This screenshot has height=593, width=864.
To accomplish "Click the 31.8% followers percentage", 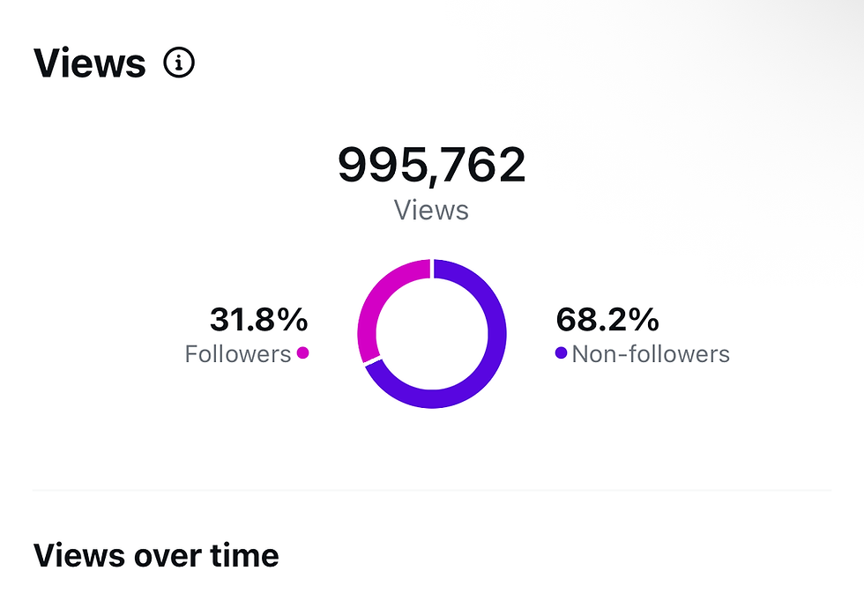I will 258,319.
